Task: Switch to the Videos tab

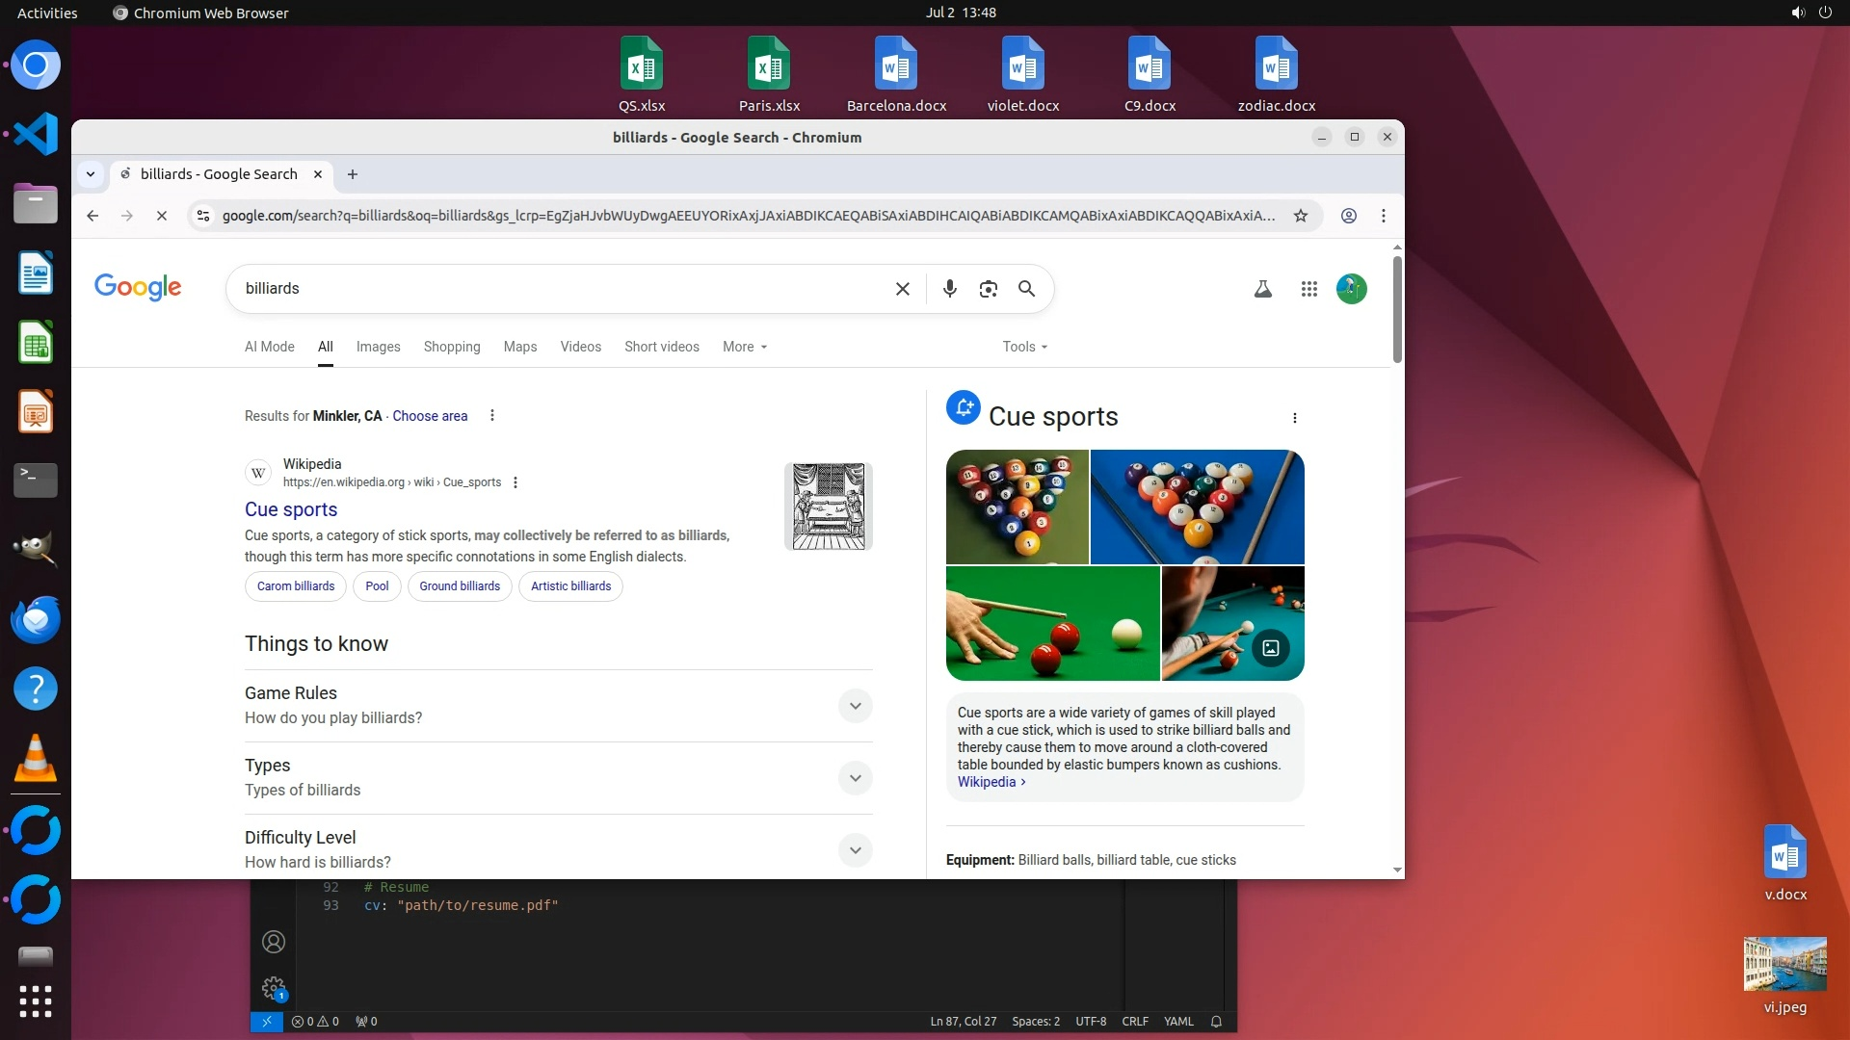Action: 580,347
